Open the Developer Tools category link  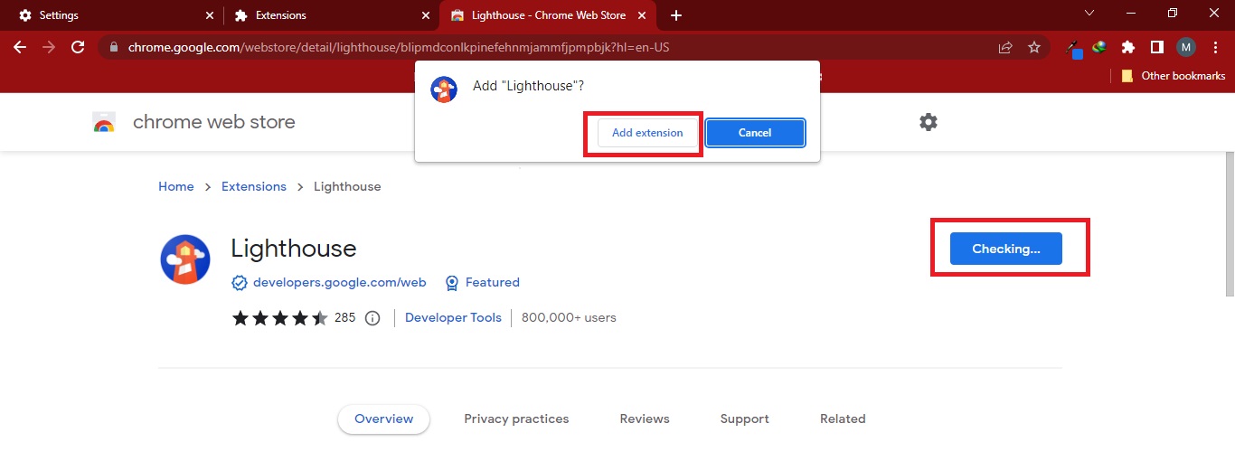point(453,318)
